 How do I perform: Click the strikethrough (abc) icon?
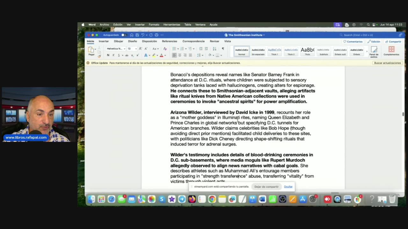pyautogui.click(x=127, y=55)
